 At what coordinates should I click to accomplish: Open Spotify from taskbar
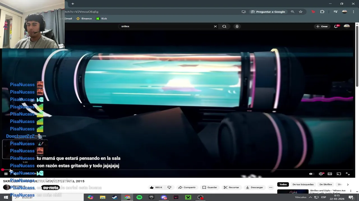[139, 197]
